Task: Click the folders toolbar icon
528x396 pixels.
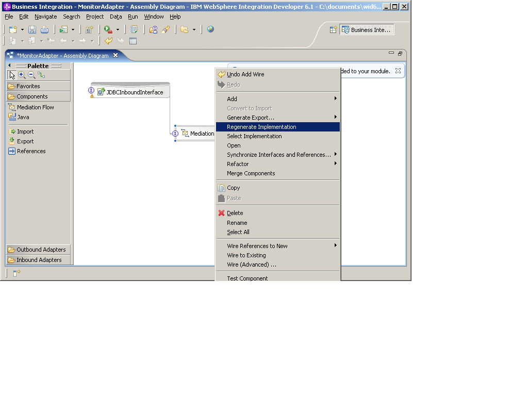Action: coord(184,29)
